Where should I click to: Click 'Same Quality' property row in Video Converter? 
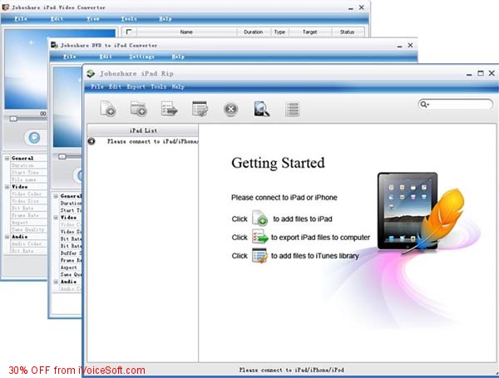click(28, 229)
